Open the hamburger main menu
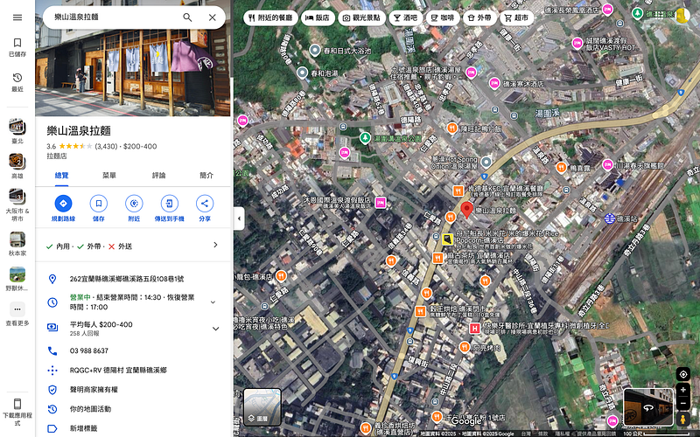Image resolution: width=700 pixels, height=437 pixels. tap(17, 17)
